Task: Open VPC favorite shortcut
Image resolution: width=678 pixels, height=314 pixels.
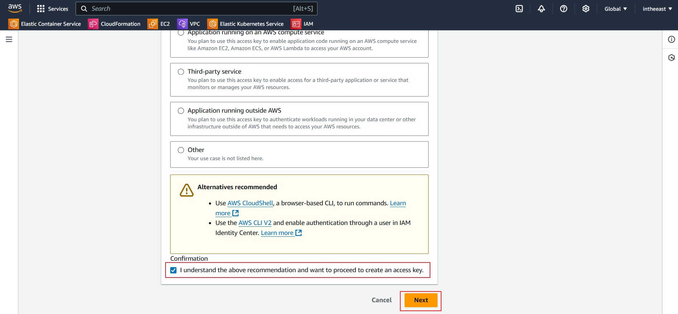Action: [189, 24]
